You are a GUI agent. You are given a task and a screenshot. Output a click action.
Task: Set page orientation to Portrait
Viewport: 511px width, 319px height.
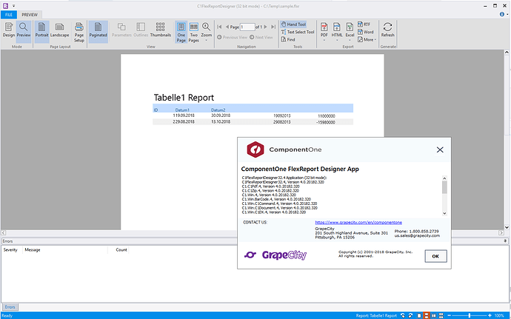(41, 30)
